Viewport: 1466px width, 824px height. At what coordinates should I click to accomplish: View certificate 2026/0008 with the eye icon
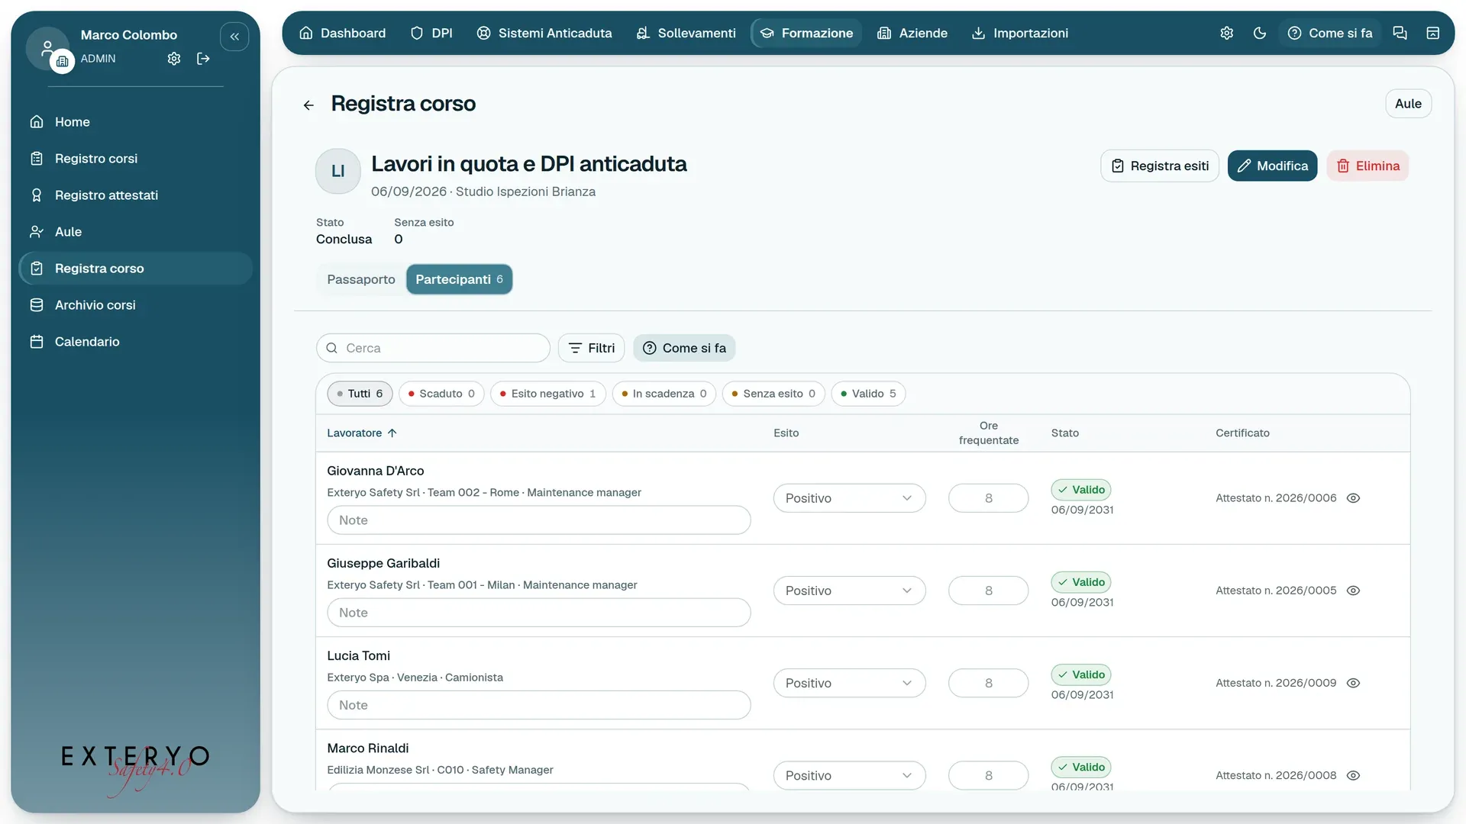pos(1354,775)
